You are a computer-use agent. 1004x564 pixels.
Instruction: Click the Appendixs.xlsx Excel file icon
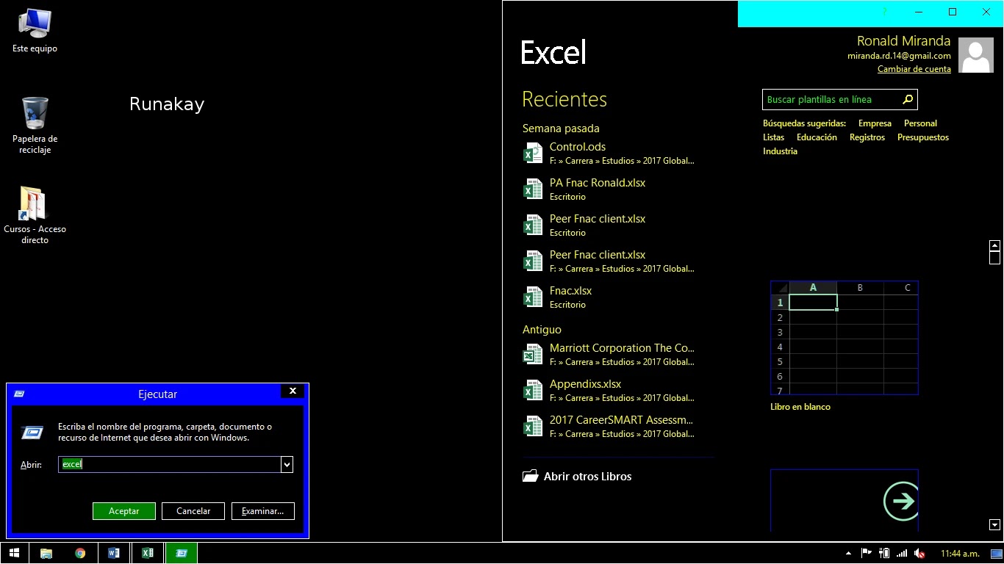pos(532,391)
